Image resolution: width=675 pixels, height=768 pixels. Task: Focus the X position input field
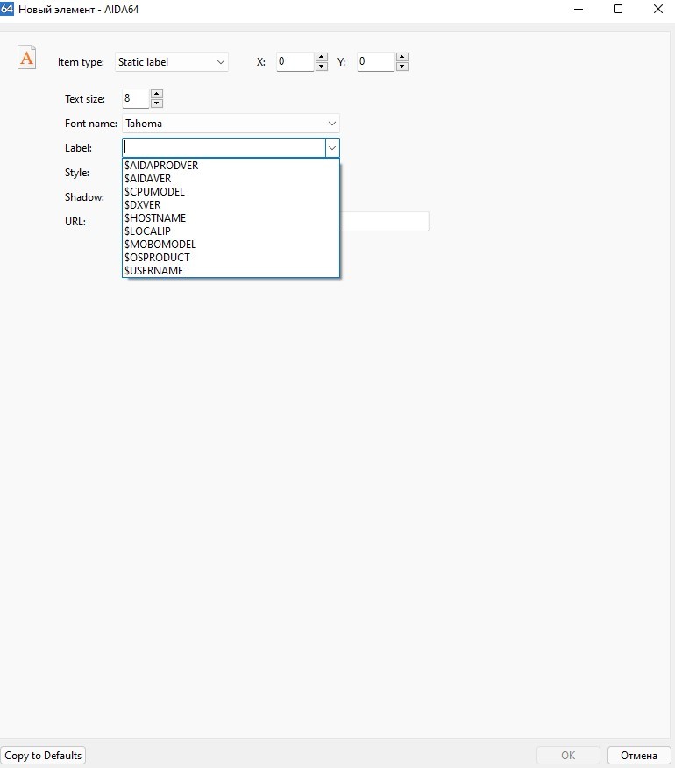pos(295,61)
